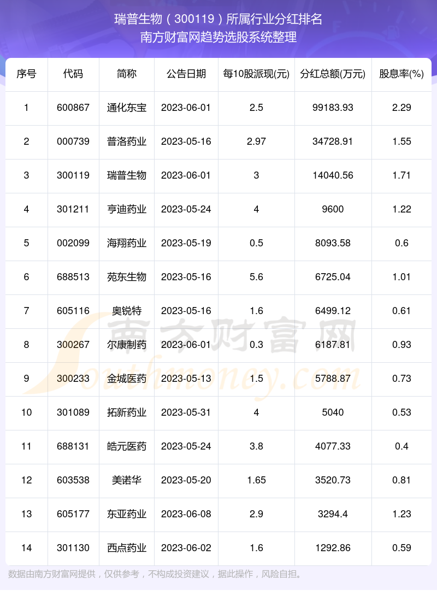This screenshot has width=437, height=602.
Task: Select the 公告日期 column header
Action: click(186, 74)
